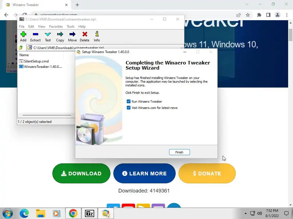Go back in Chrome browser
Screen dimensions: 293x219
tap(6, 15)
